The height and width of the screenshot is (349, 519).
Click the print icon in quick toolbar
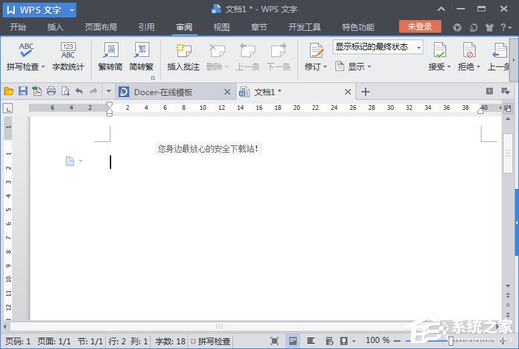(51, 91)
